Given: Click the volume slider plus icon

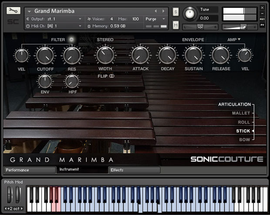Looking at the screenshot, I should click(254, 27).
